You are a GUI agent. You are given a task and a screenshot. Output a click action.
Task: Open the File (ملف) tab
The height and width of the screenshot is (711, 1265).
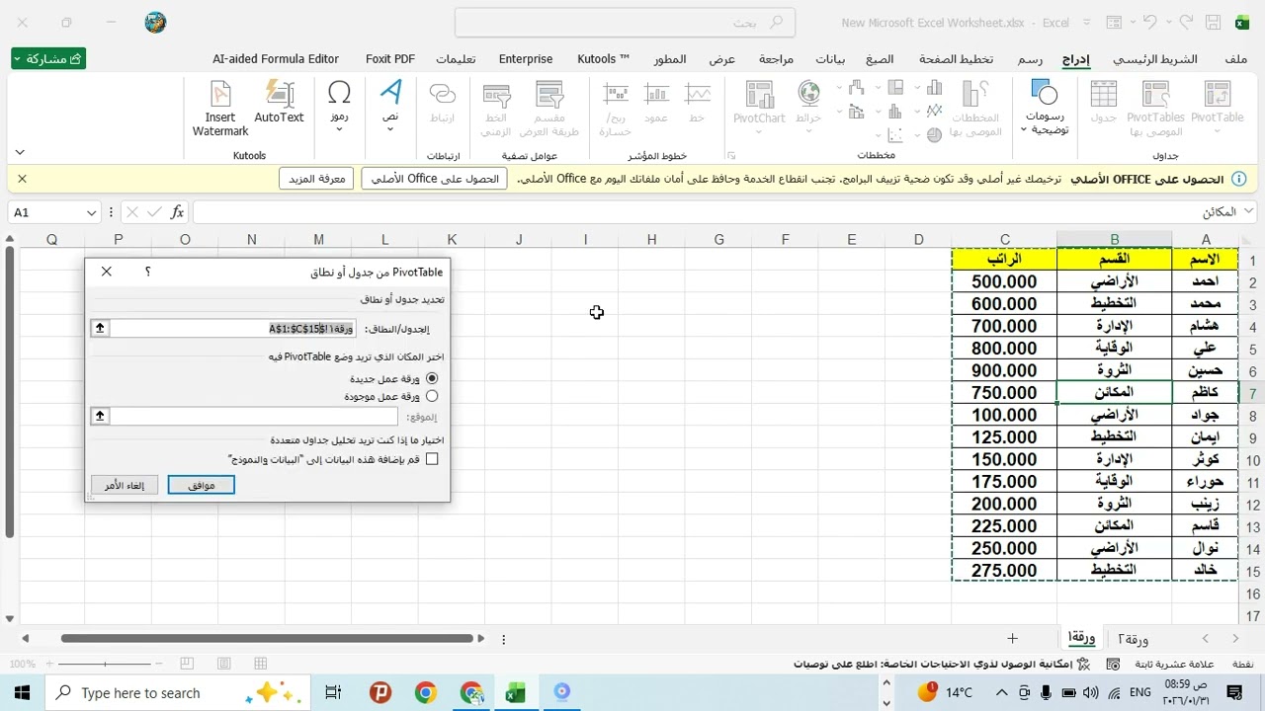[1236, 59]
